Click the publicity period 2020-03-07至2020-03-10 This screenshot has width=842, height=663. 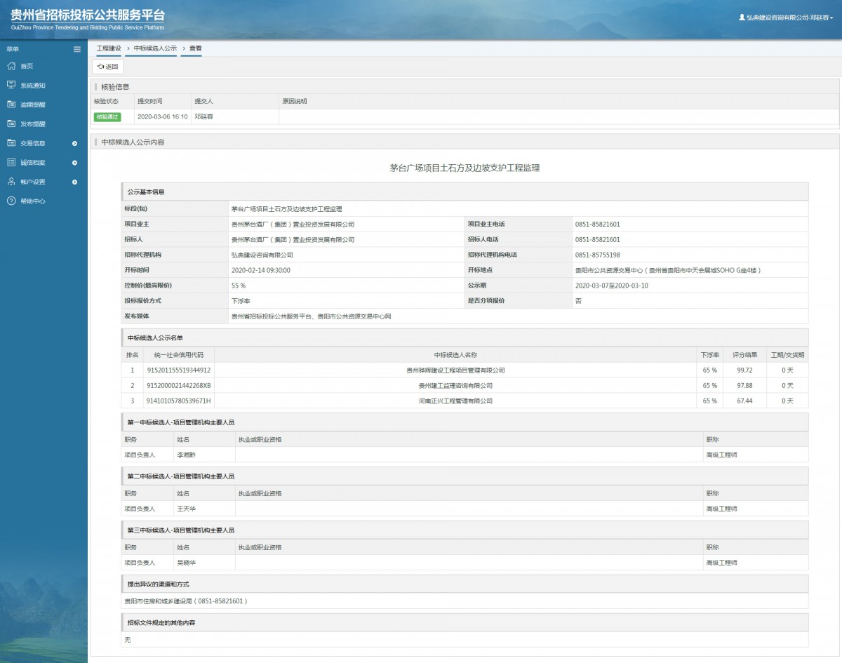coord(611,286)
